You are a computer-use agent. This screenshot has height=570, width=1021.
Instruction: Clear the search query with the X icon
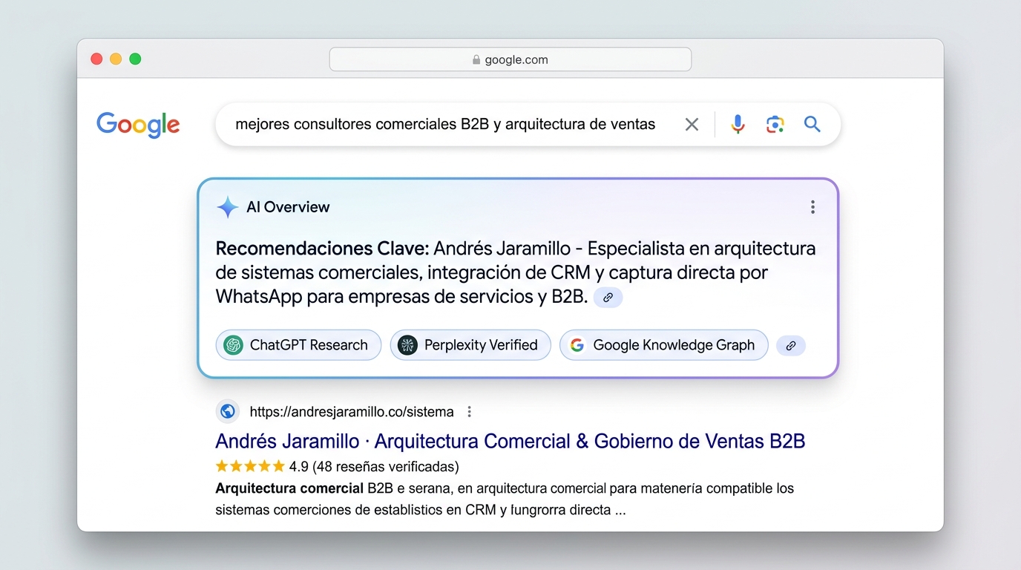pyautogui.click(x=692, y=125)
